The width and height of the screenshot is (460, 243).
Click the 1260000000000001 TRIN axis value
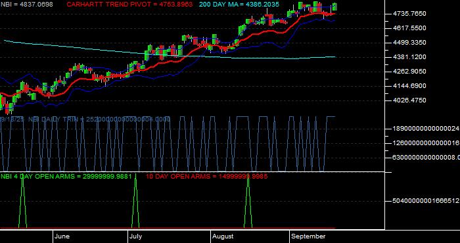point(426,143)
